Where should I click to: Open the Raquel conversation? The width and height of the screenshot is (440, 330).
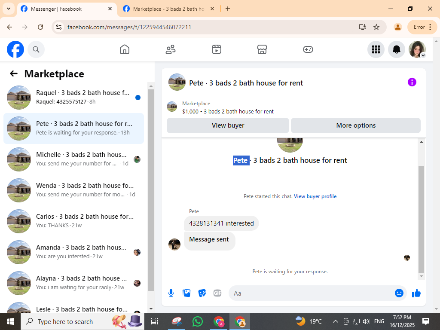pyautogui.click(x=74, y=98)
